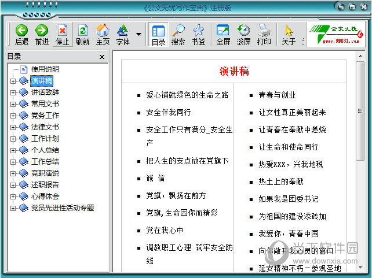Select 法律文书 in the tree
This screenshot has width=372, height=278.
pos(45,127)
